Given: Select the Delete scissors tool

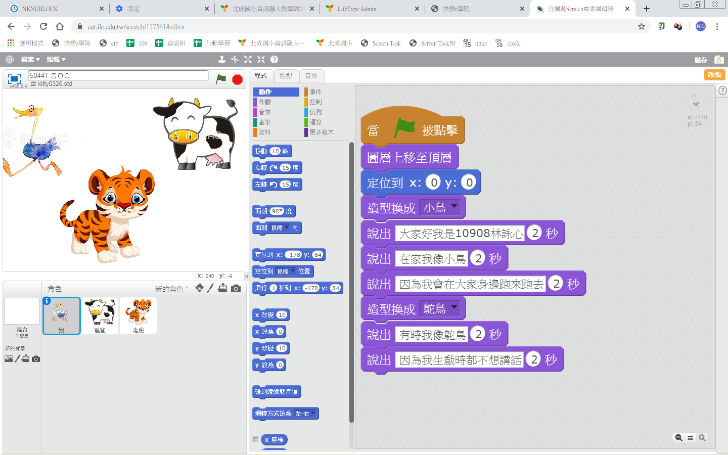Looking at the screenshot, I should click(x=235, y=60).
